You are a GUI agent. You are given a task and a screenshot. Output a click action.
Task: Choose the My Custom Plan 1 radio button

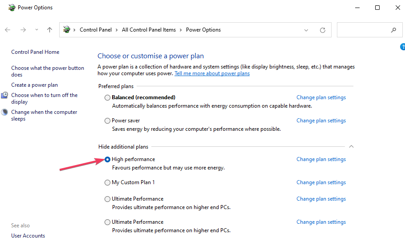click(x=107, y=182)
